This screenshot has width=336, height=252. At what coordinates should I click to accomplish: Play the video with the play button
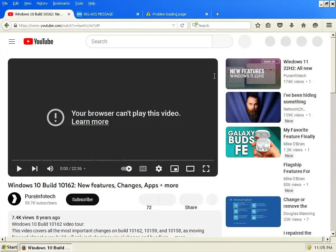tap(19, 169)
